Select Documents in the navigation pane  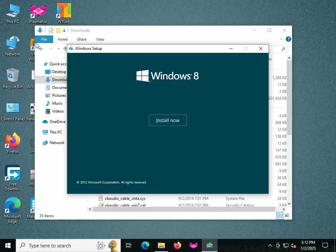[56, 87]
